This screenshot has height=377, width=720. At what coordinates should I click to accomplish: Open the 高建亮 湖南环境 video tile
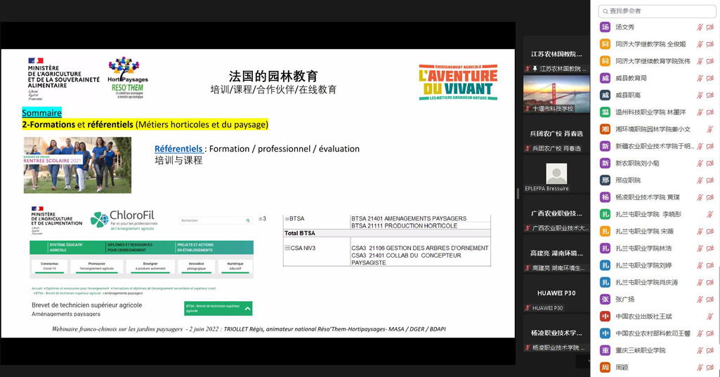(x=556, y=253)
